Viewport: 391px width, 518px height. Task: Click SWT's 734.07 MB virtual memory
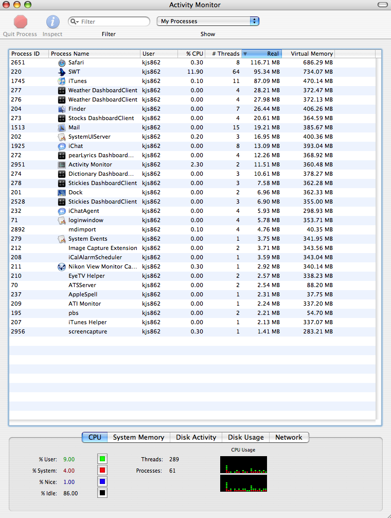click(x=318, y=72)
